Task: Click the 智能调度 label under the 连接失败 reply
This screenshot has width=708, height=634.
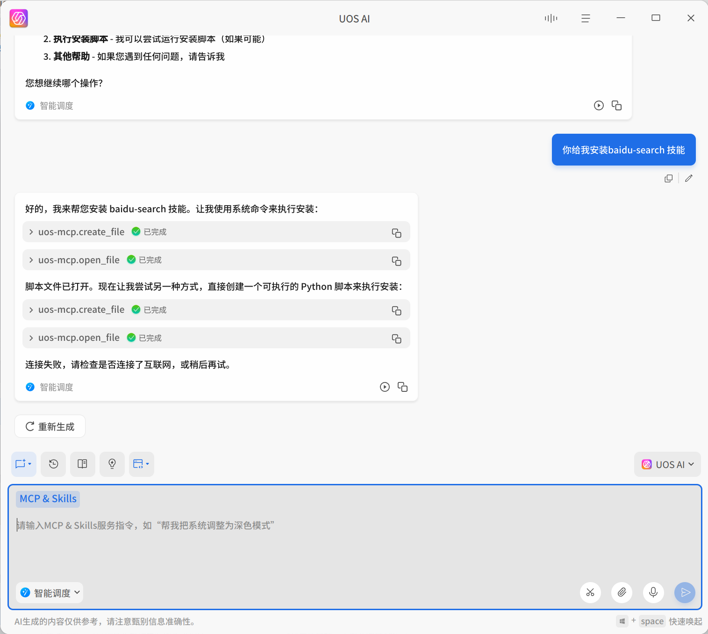Action: (57, 387)
